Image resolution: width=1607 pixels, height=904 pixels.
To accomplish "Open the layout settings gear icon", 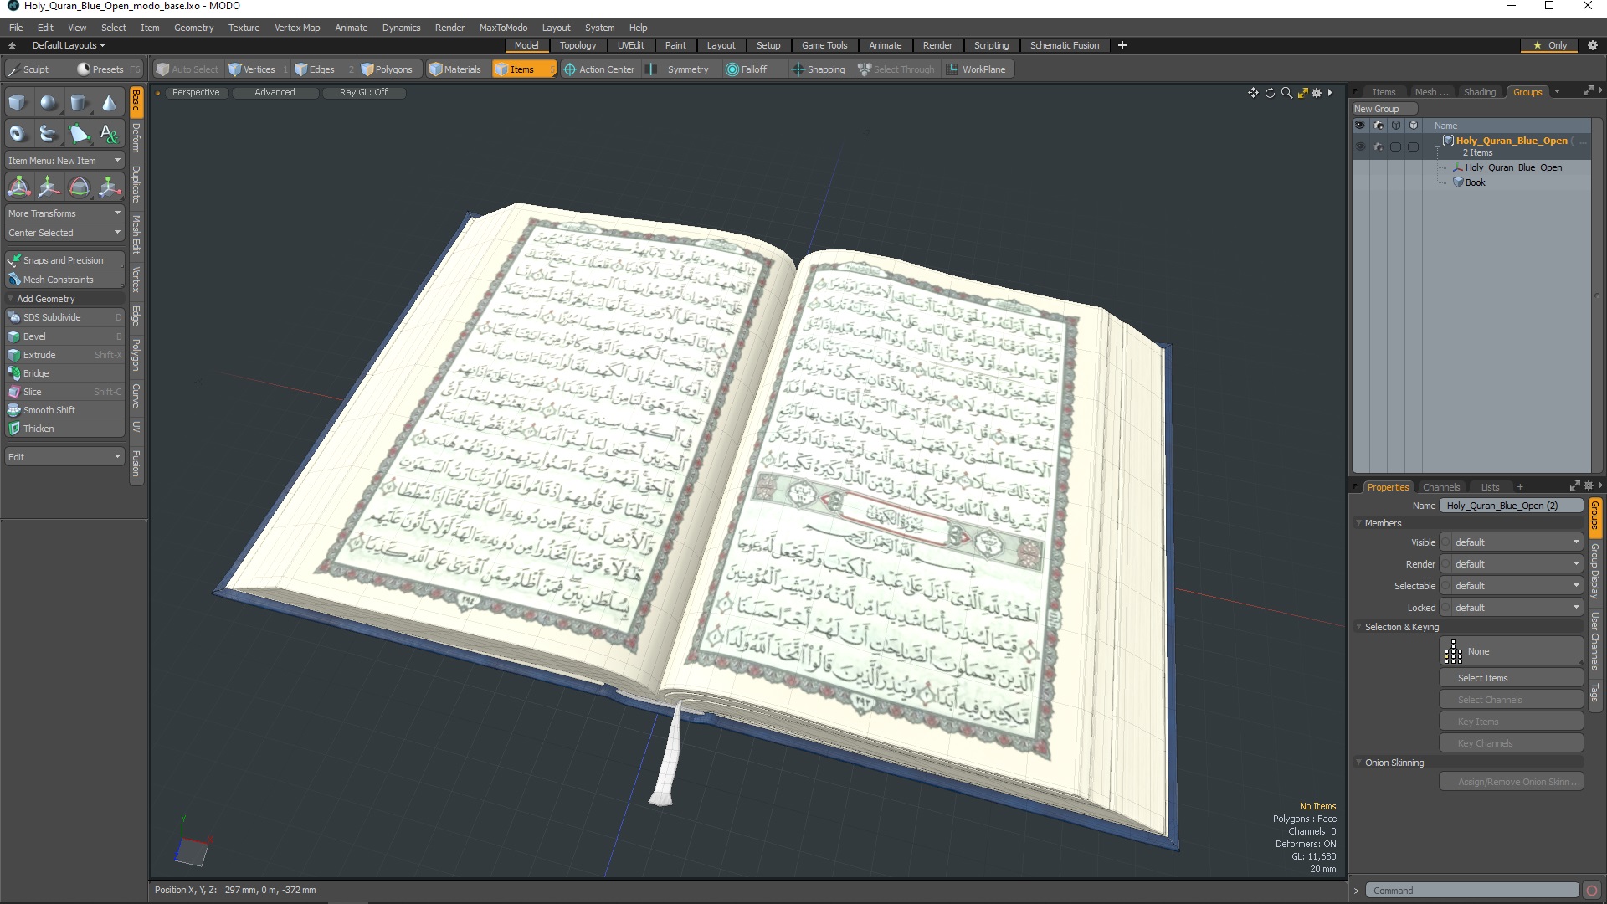I will point(1592,45).
